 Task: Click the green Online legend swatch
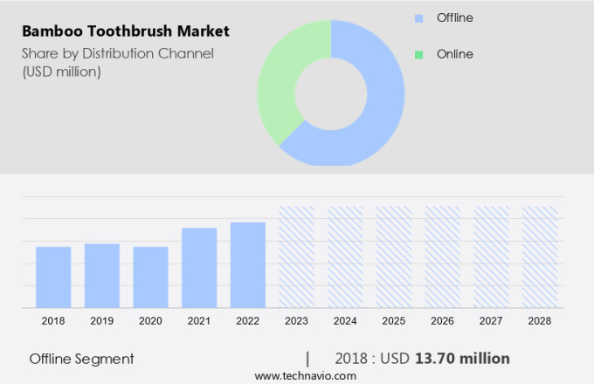pos(418,54)
